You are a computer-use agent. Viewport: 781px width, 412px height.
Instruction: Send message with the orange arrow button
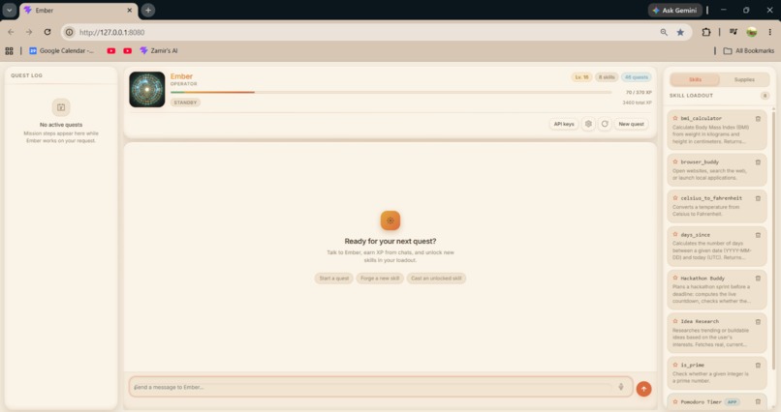pos(643,389)
